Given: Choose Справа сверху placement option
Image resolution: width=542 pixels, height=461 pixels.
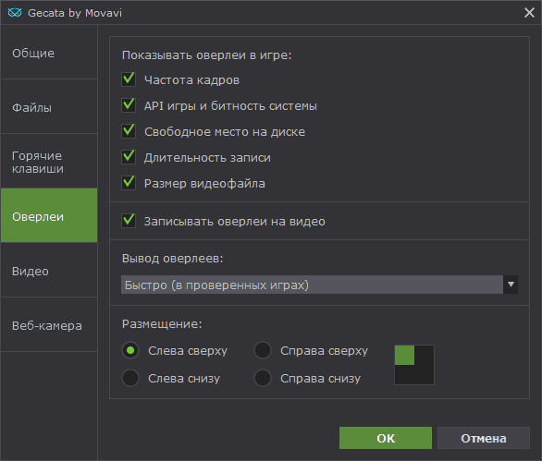Looking at the screenshot, I should click(x=263, y=350).
